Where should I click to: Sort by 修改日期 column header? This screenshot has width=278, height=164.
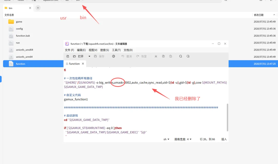click(x=258, y=15)
